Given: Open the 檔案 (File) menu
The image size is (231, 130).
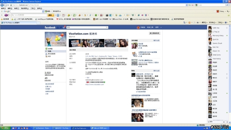Looking at the screenshot, I should pyautogui.click(x=3, y=8).
